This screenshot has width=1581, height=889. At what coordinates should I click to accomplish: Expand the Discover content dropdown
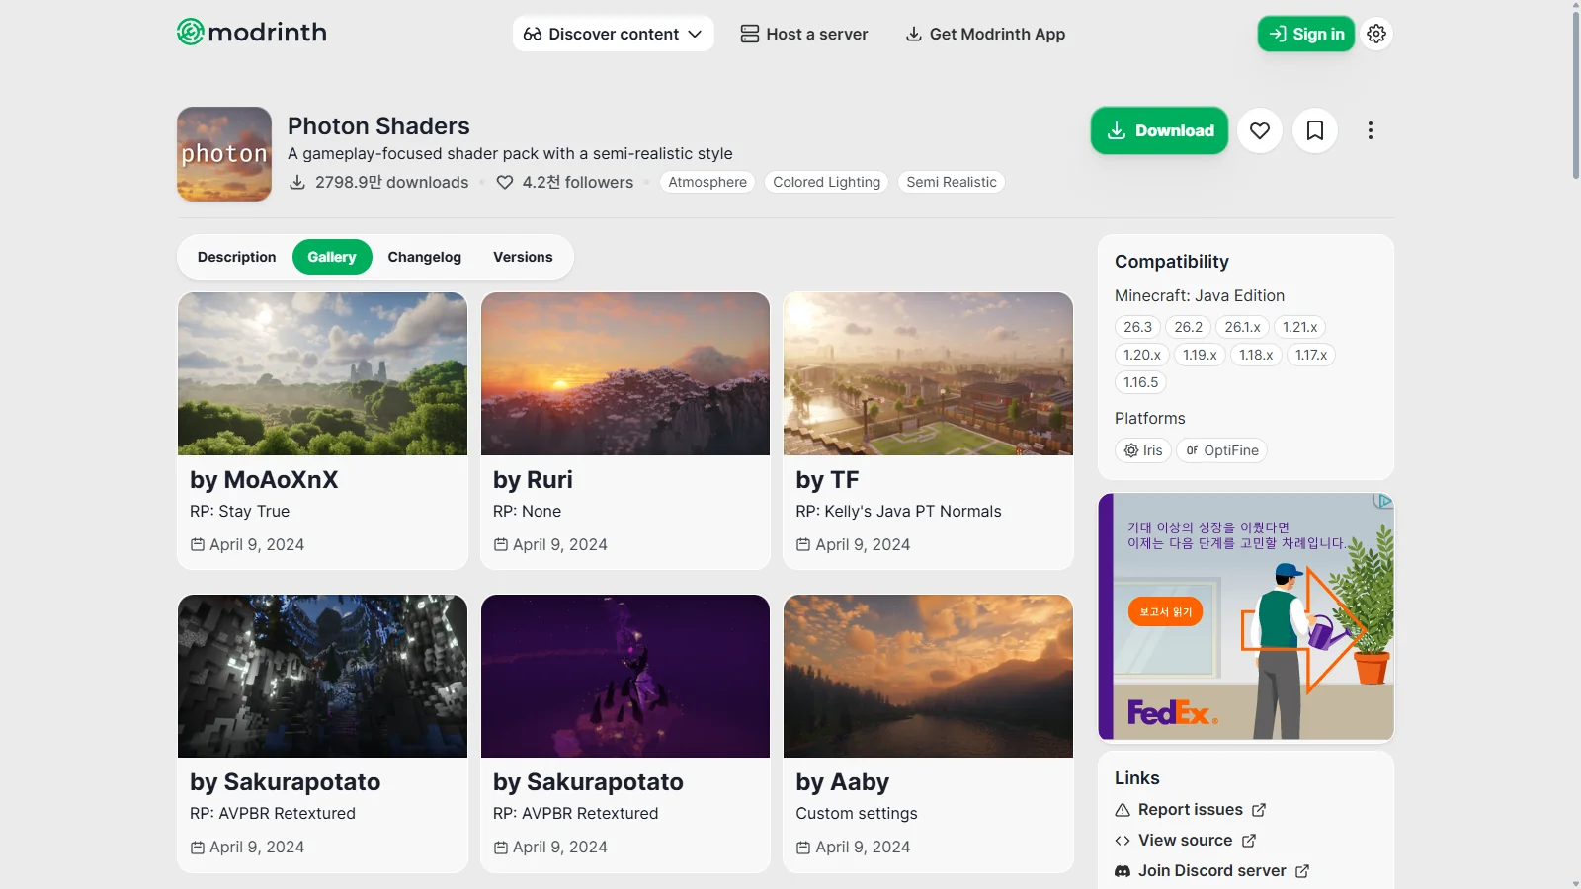614,34
